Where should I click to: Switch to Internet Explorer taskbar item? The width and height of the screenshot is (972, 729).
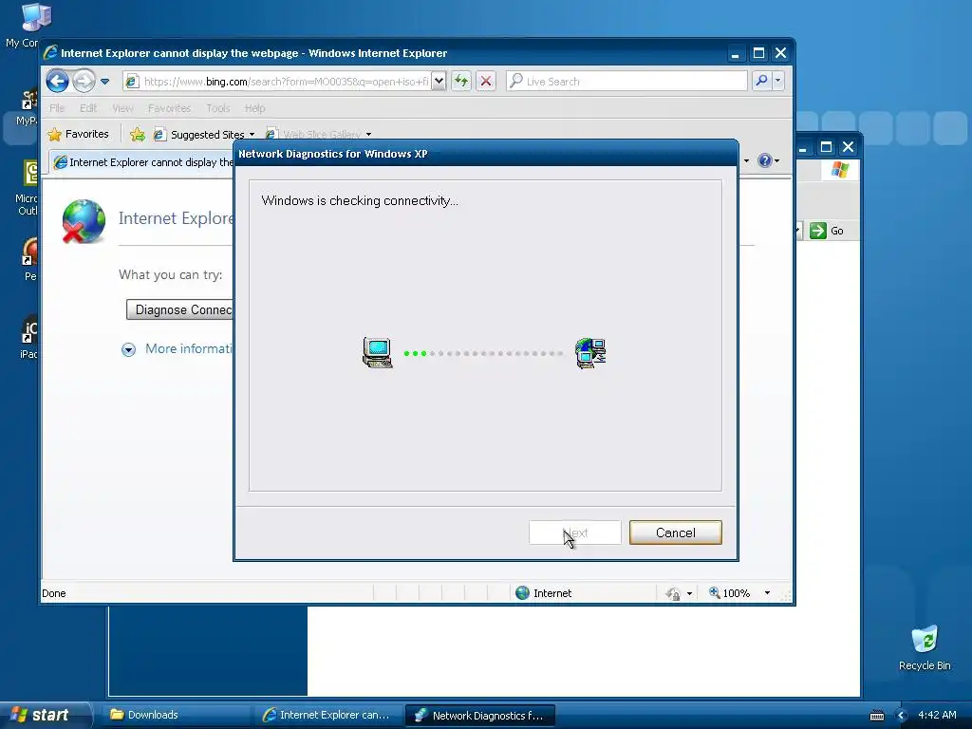pos(327,715)
